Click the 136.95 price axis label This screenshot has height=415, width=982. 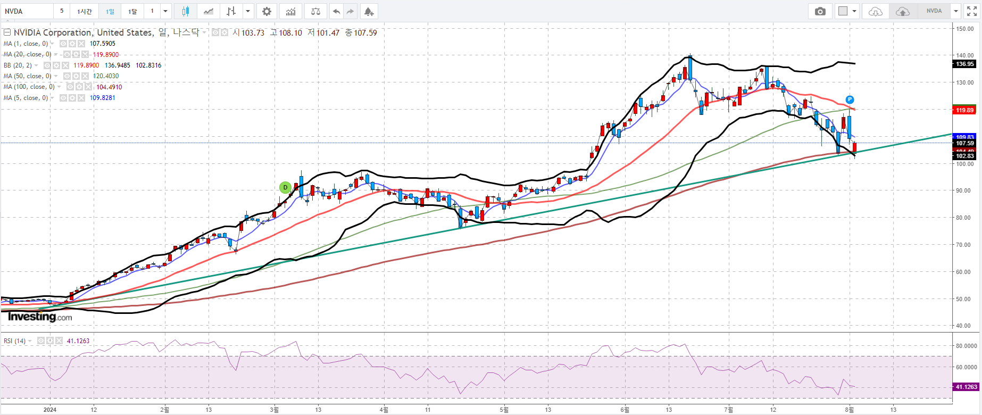click(x=964, y=64)
